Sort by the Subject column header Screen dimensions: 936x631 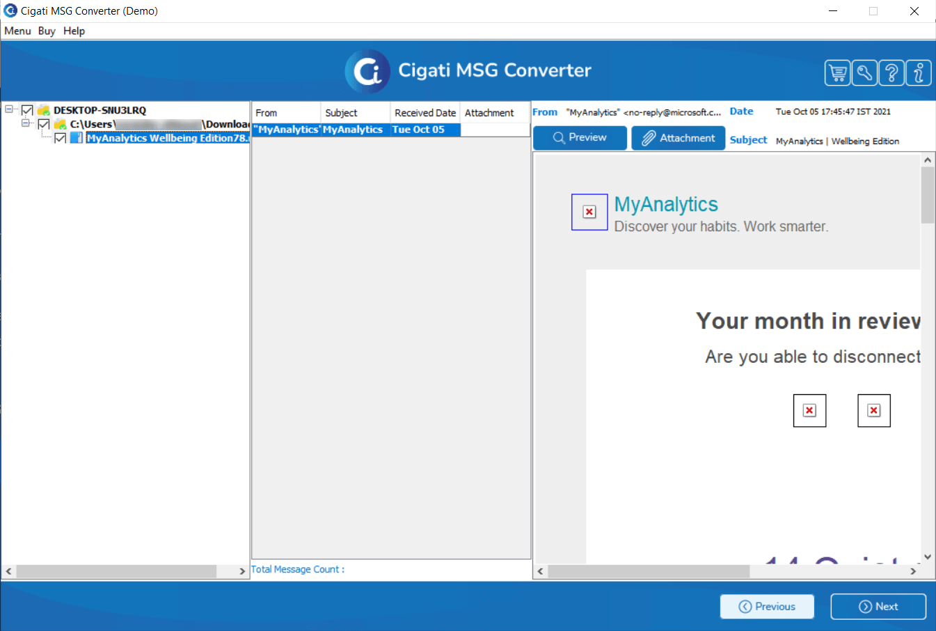356,113
